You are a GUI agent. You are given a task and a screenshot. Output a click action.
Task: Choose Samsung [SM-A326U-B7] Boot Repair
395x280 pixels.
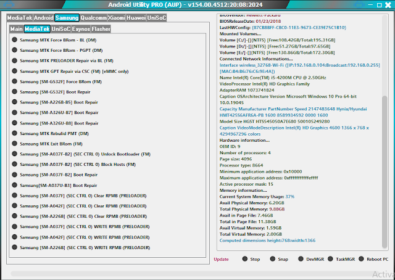pos(55,112)
